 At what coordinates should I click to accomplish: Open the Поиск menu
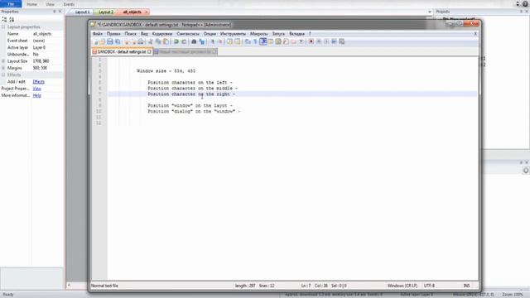click(131, 34)
